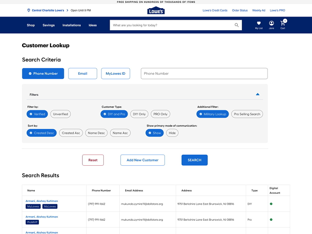Open the Installations menu
The width and height of the screenshot is (312, 234).
click(x=72, y=25)
